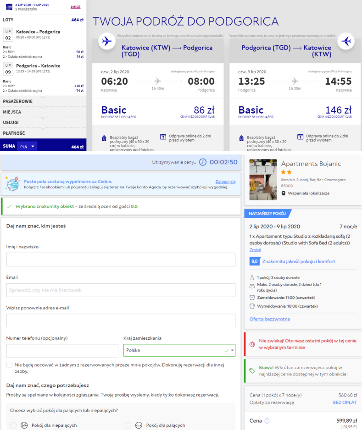Tick the checkbox for booking for another person
Image resolution: width=362 pixels, height=430 pixels.
pos(9,365)
